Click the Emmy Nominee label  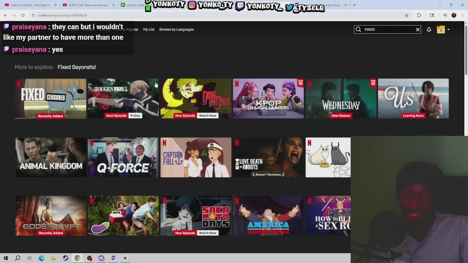point(268,175)
